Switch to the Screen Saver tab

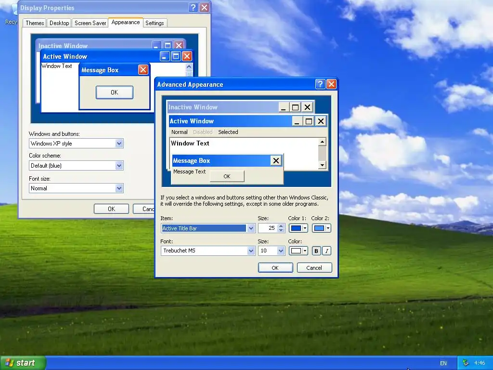click(x=90, y=23)
